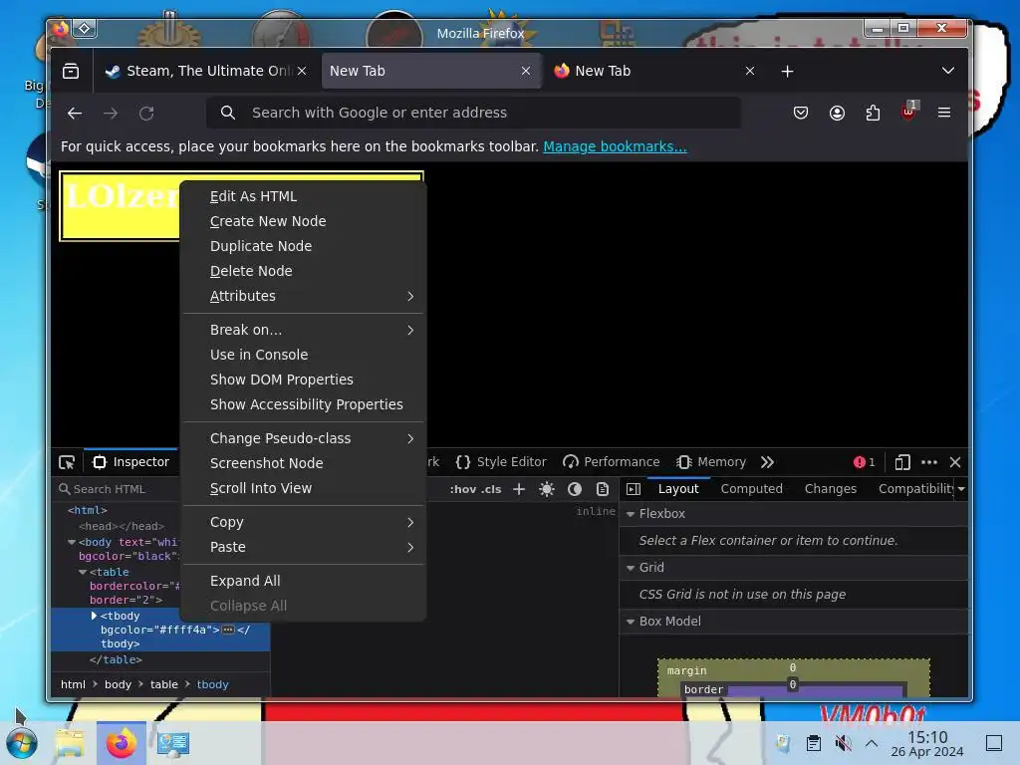Open Change Pseudo-class submenu
Viewport: 1020px width, 765px height.
pos(304,438)
